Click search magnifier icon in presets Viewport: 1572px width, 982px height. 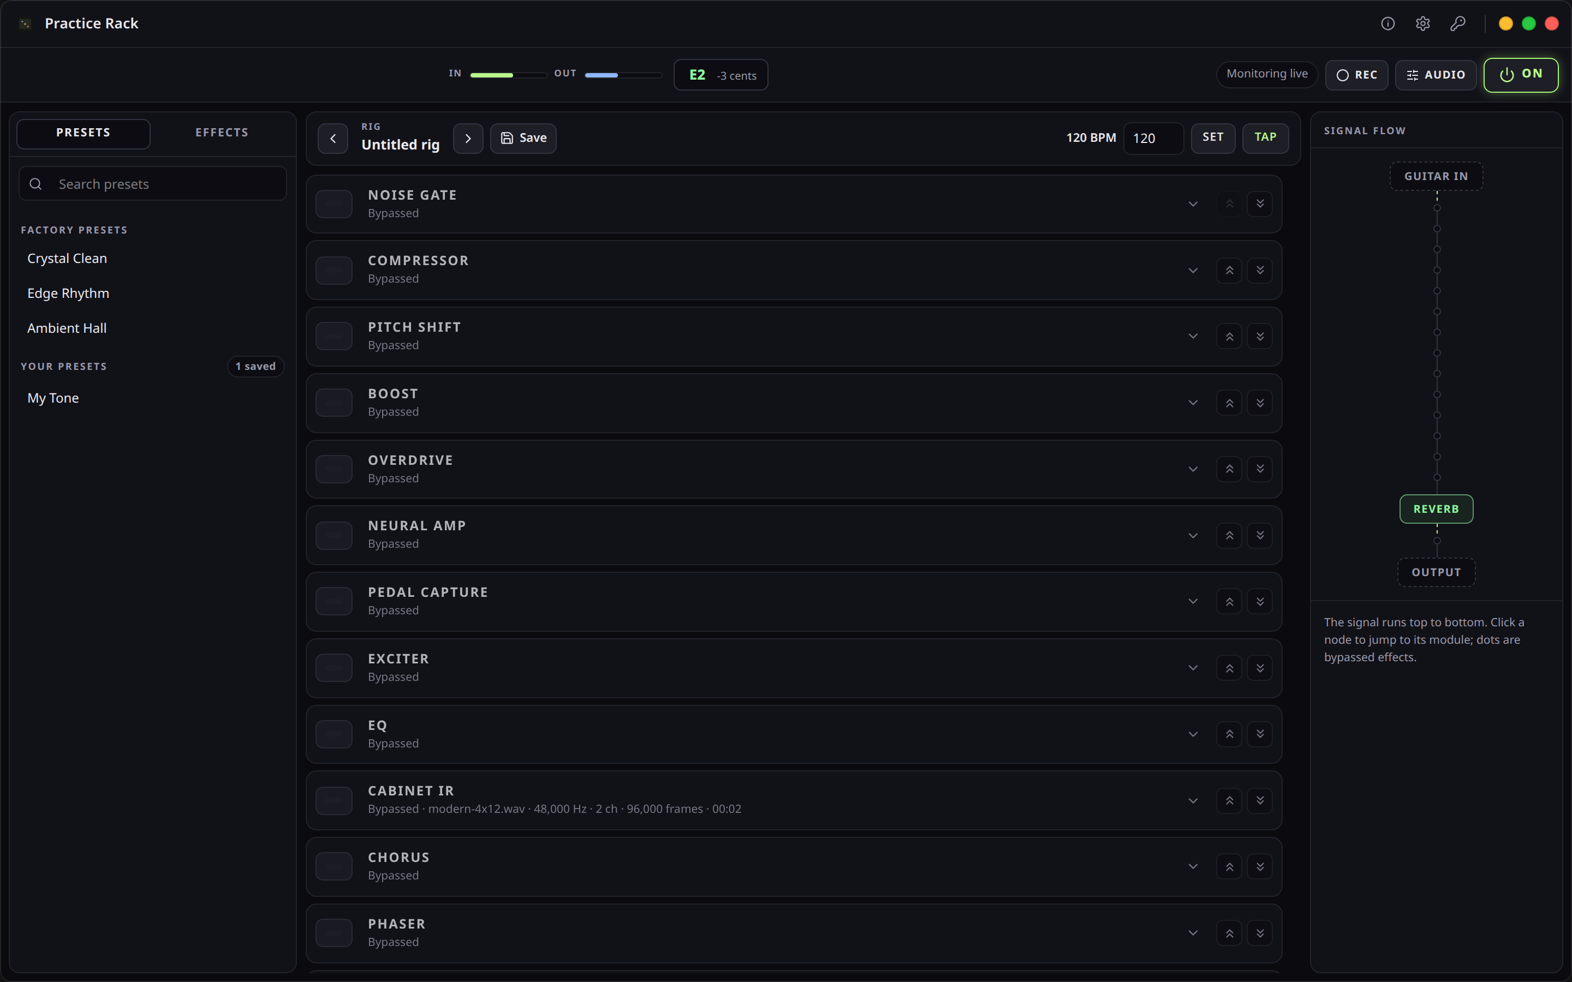(x=35, y=184)
